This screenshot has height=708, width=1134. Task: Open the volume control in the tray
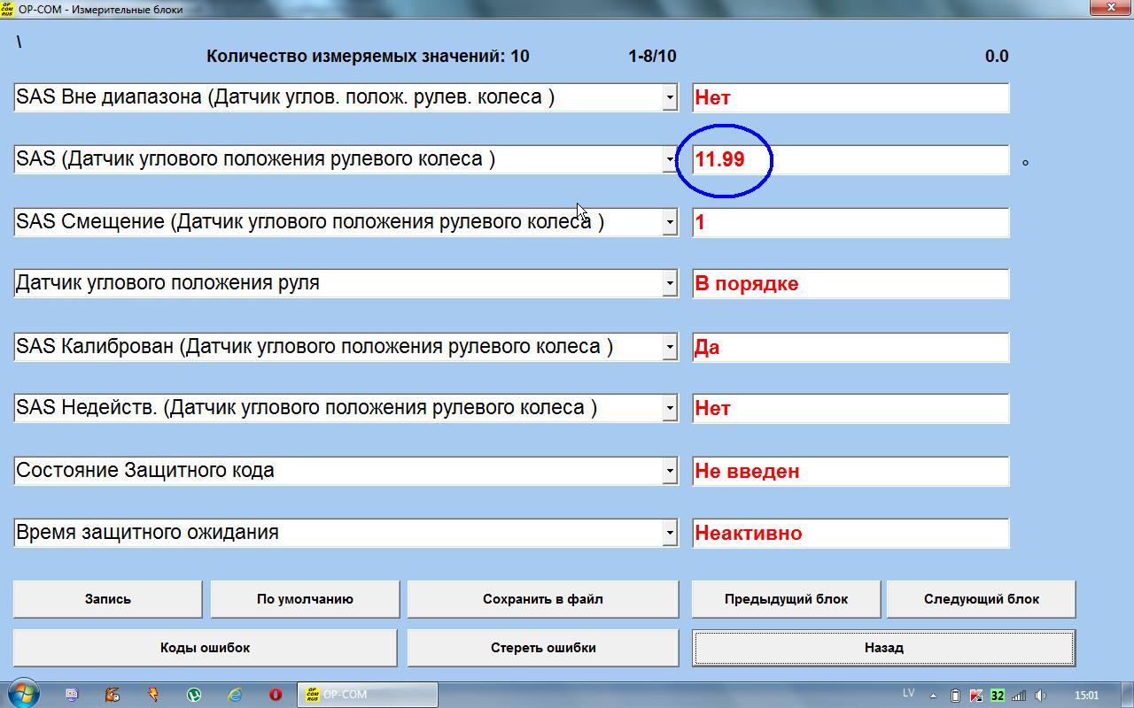pos(1040,696)
